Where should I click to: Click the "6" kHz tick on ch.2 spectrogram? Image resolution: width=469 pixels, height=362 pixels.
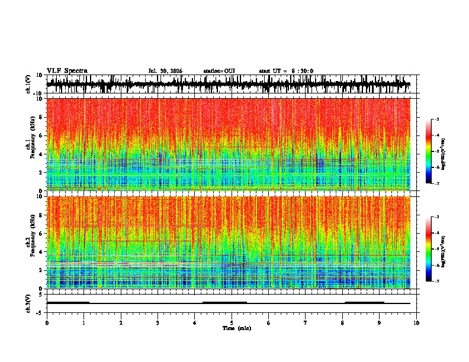41,233
